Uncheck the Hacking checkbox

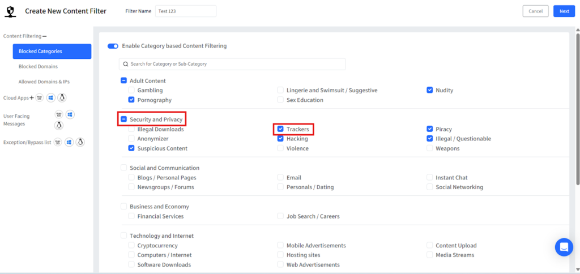280,139
